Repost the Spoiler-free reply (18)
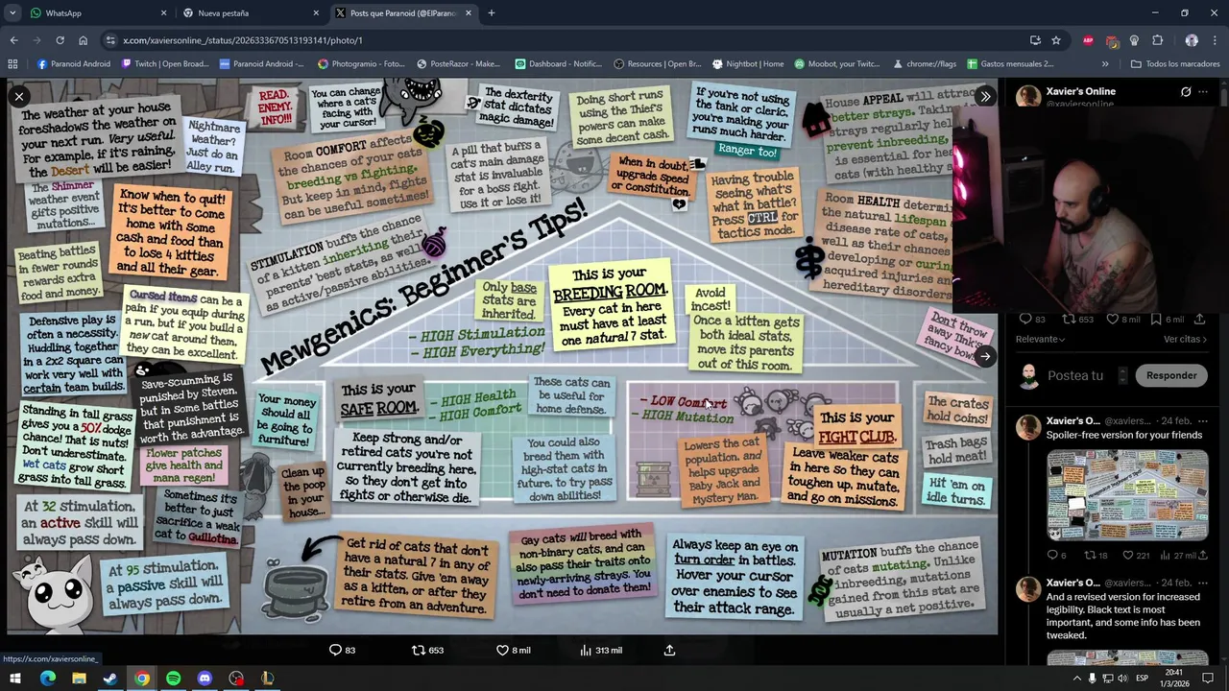1229x691 pixels. coord(1096,555)
